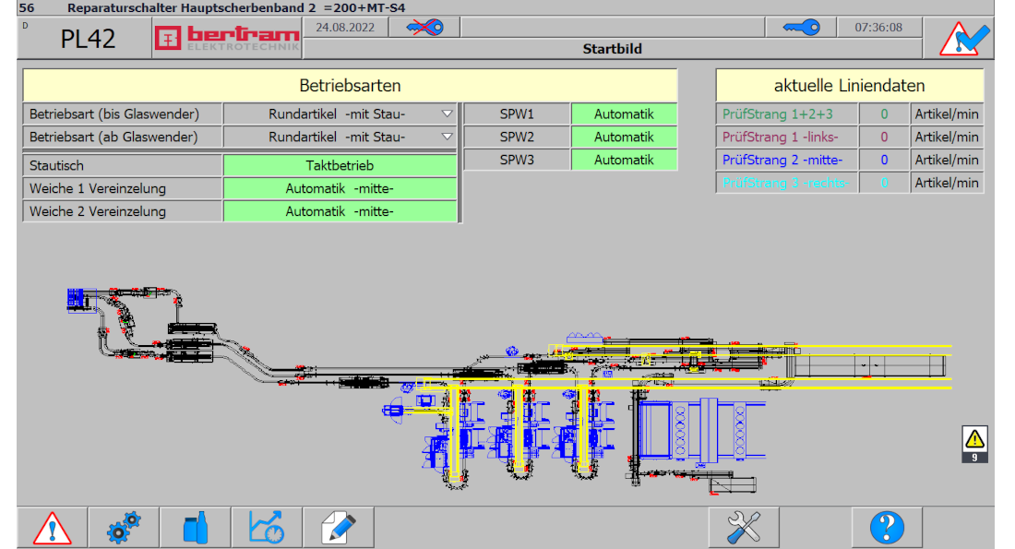Open the trend chart with clock icon
Viewport: 1015px width, 549px height.
click(x=267, y=528)
